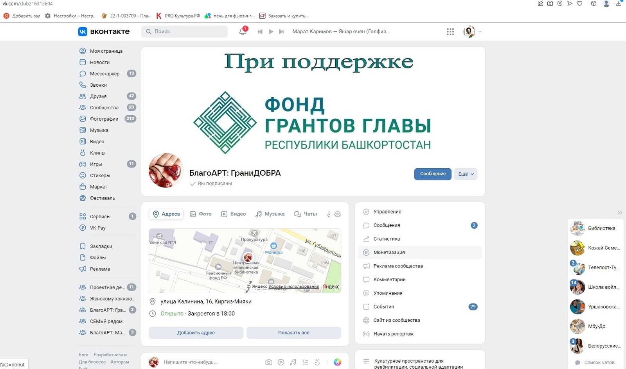Play the current music track
The image size is (626, 369).
(x=271, y=32)
